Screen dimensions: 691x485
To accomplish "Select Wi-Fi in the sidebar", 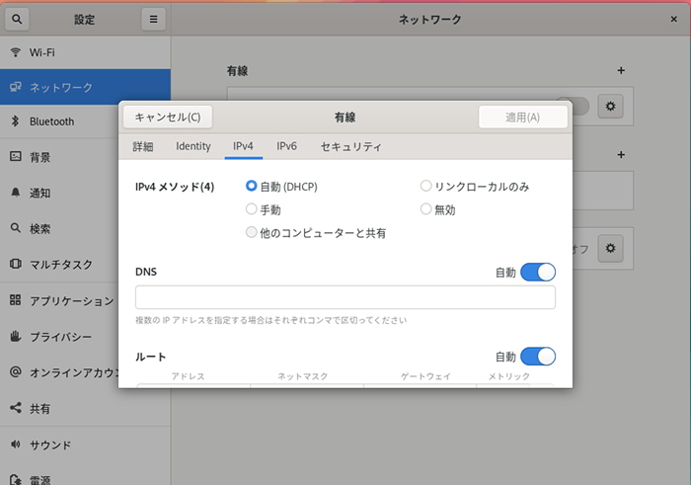I will pos(44,51).
